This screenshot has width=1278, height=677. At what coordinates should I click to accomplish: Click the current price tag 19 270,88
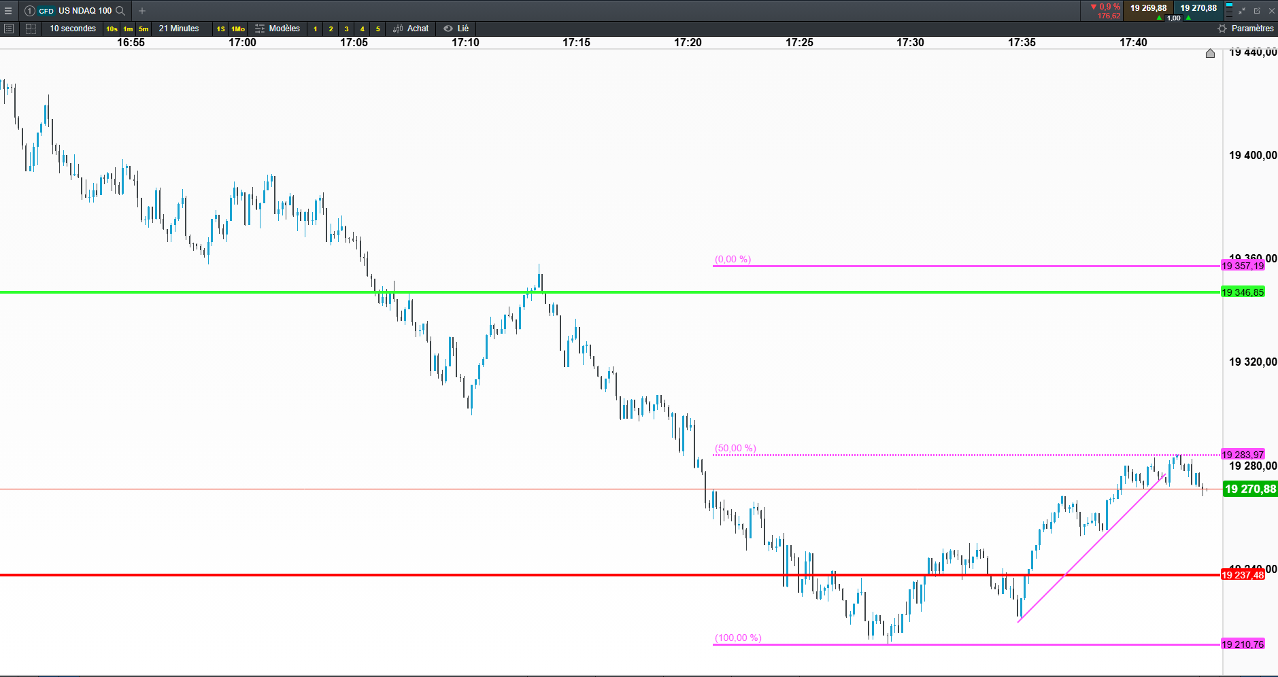pos(1250,489)
